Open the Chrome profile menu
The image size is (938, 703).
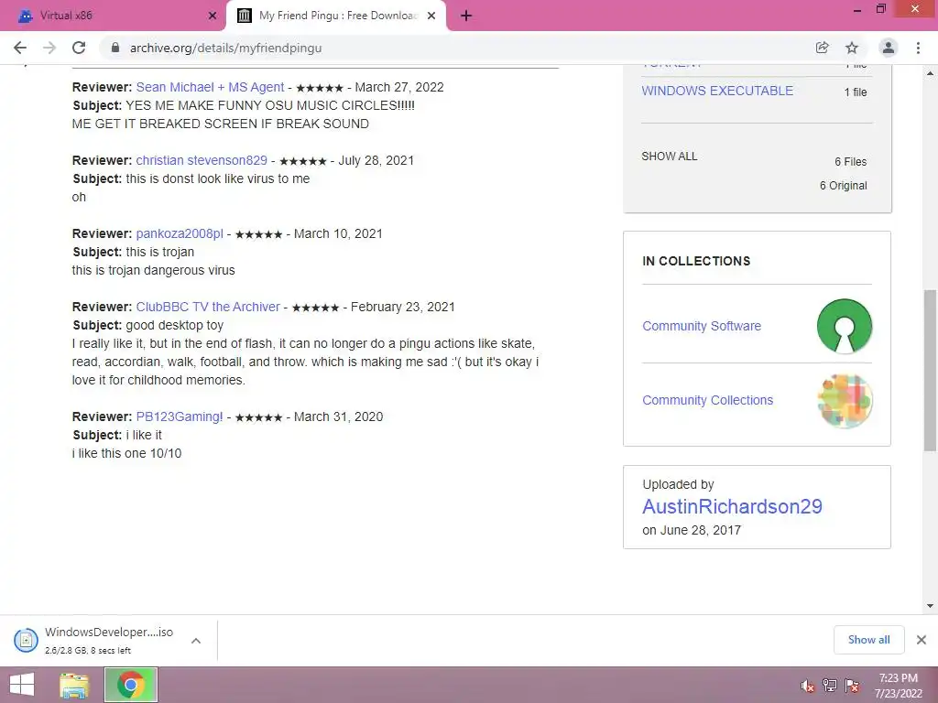[x=889, y=48]
